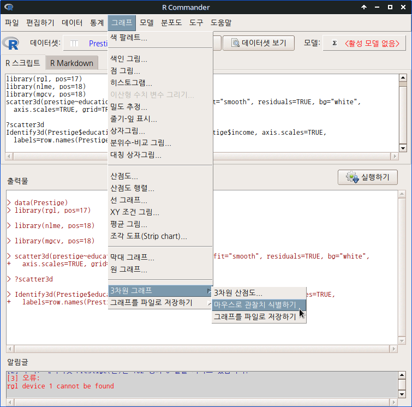The width and height of the screenshot is (412, 407).
Task: Click 'data(Prestige)' line in output
Action: 41,202
